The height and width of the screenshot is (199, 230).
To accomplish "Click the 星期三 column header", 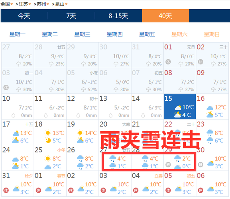I will [x=82, y=34].
